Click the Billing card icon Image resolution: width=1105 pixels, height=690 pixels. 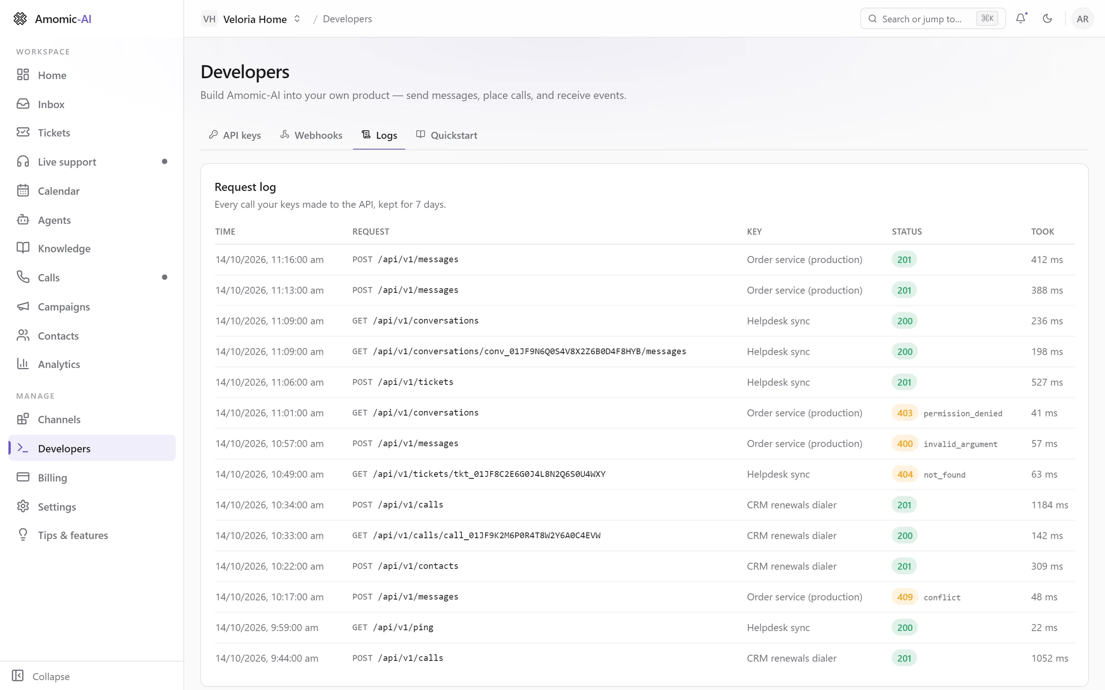(23, 477)
